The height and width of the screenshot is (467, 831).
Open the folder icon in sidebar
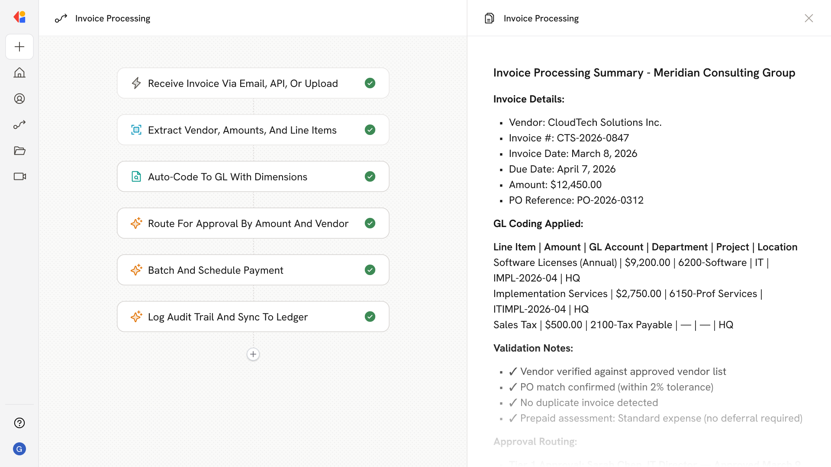click(x=19, y=150)
